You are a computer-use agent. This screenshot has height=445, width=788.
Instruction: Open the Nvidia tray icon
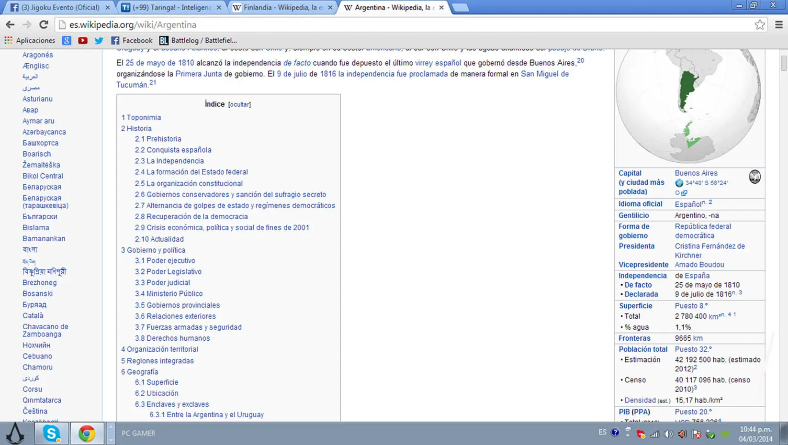pyautogui.click(x=725, y=434)
